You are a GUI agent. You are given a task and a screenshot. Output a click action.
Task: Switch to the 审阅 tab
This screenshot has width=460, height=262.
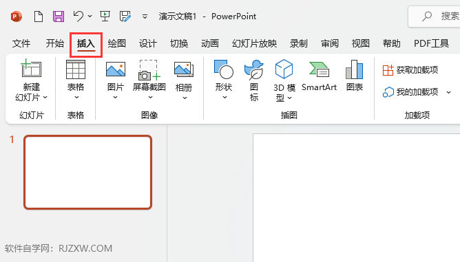[x=330, y=44]
